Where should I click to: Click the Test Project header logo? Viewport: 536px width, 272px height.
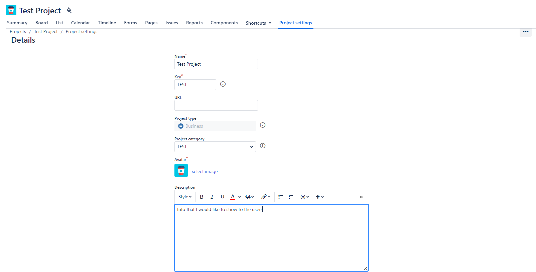tap(11, 10)
